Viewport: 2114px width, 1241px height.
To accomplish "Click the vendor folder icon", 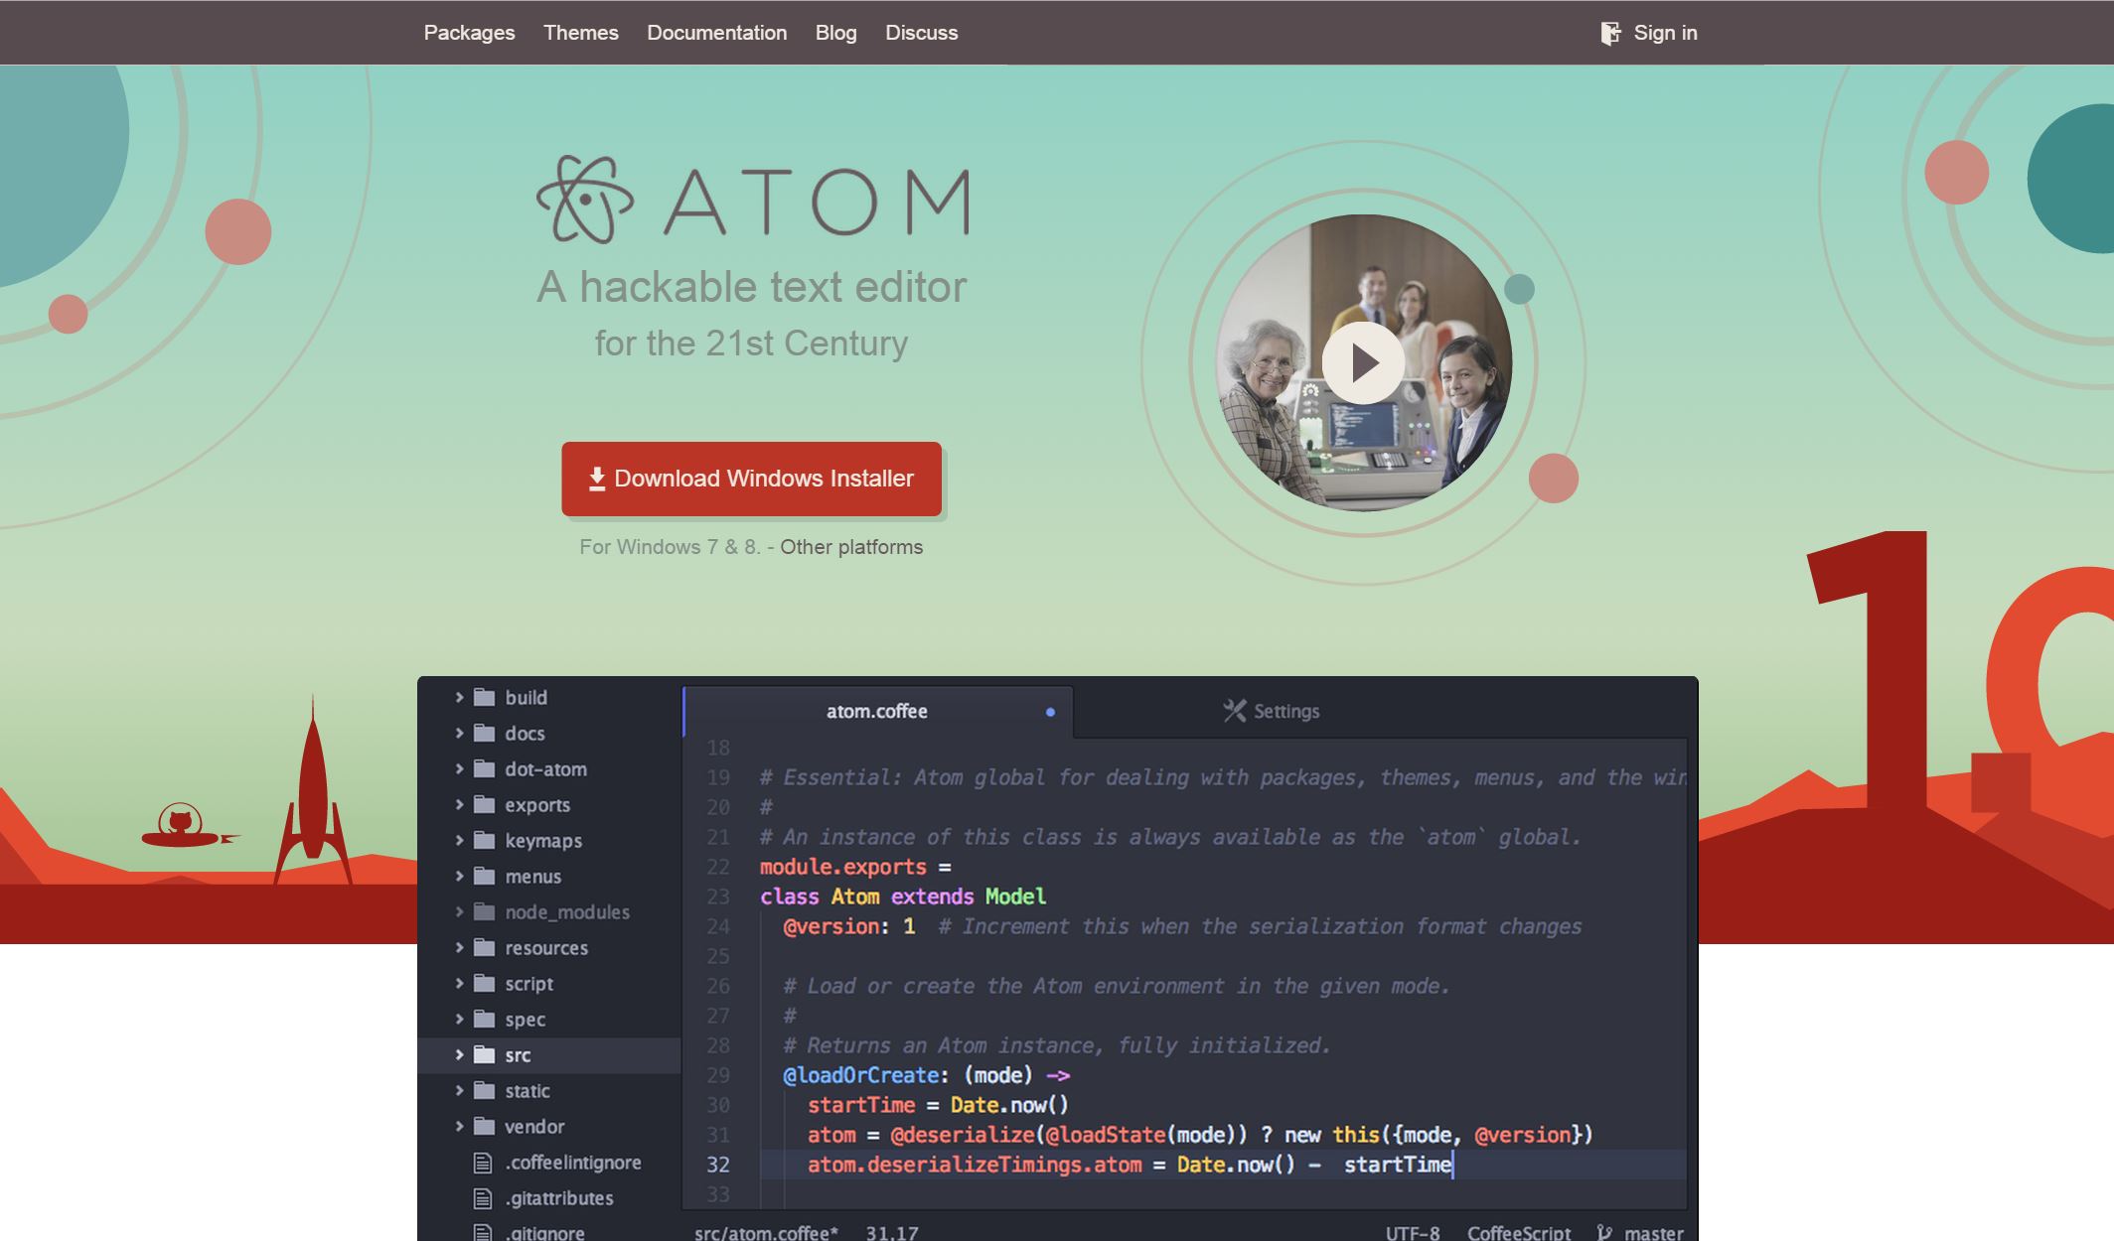I will (484, 1126).
